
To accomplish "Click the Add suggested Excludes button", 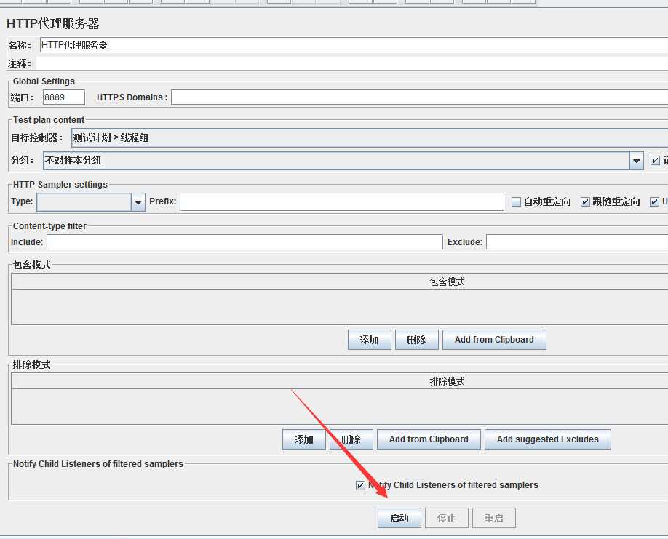I will pyautogui.click(x=548, y=439).
